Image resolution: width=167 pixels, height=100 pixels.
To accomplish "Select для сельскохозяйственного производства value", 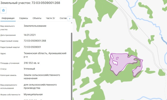I will [x=40, y=86].
